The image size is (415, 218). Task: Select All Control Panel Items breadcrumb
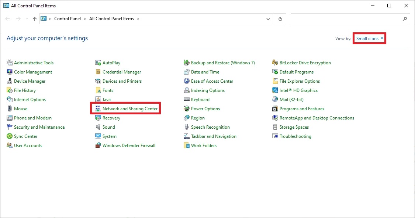[x=111, y=19]
